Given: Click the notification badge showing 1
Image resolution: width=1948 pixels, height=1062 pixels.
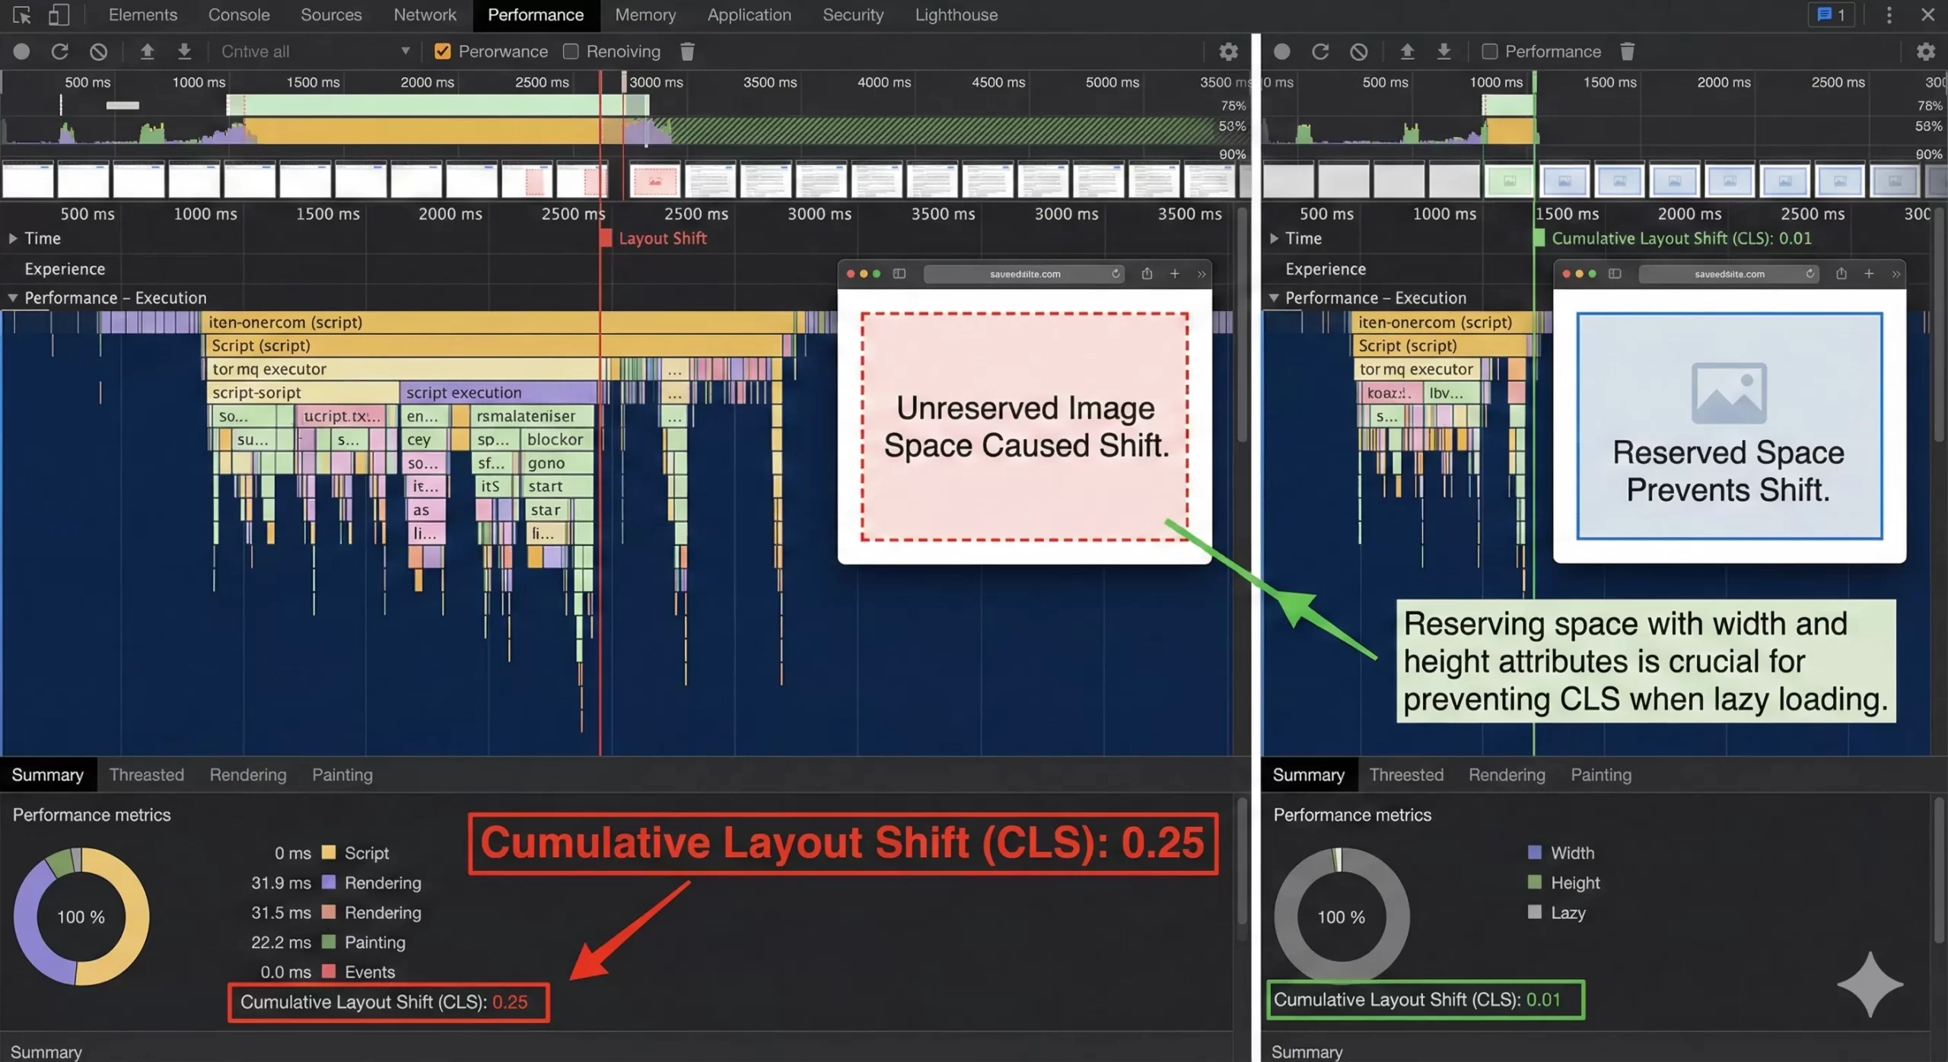Looking at the screenshot, I should [x=1832, y=14].
